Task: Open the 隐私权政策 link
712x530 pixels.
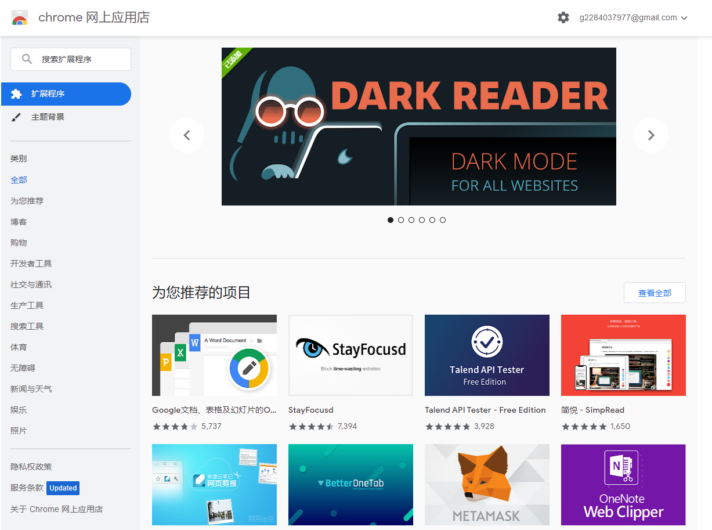Action: (31, 467)
